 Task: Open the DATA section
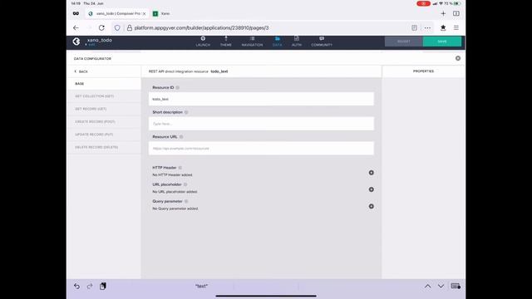tap(277, 42)
